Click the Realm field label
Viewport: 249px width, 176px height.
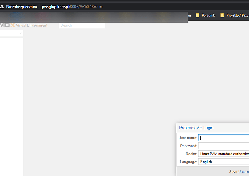click(191, 154)
